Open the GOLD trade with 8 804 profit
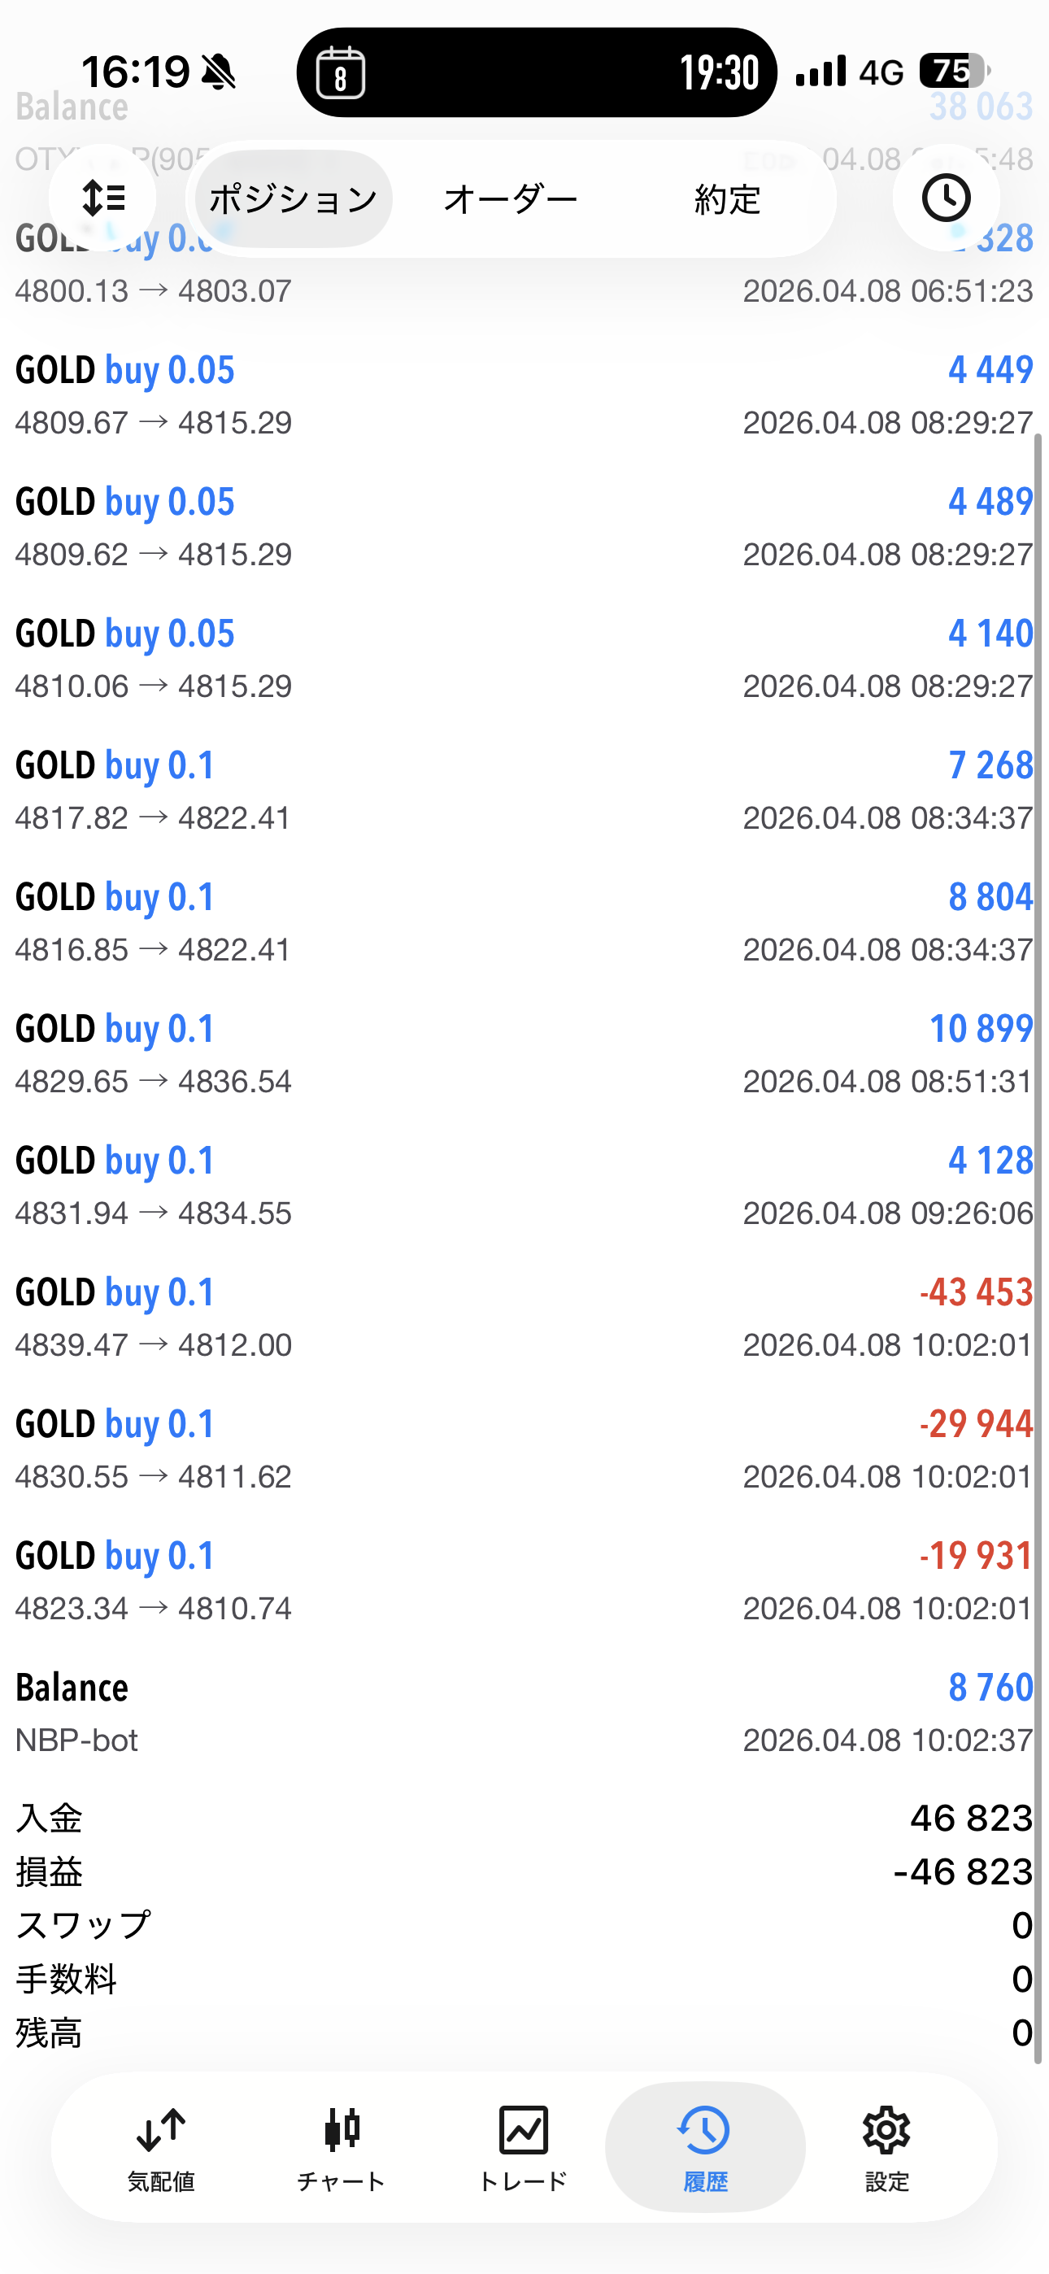1049x2274 pixels. click(x=524, y=921)
